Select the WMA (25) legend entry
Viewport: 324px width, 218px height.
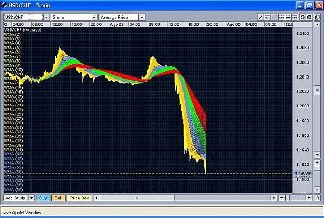tap(13, 114)
